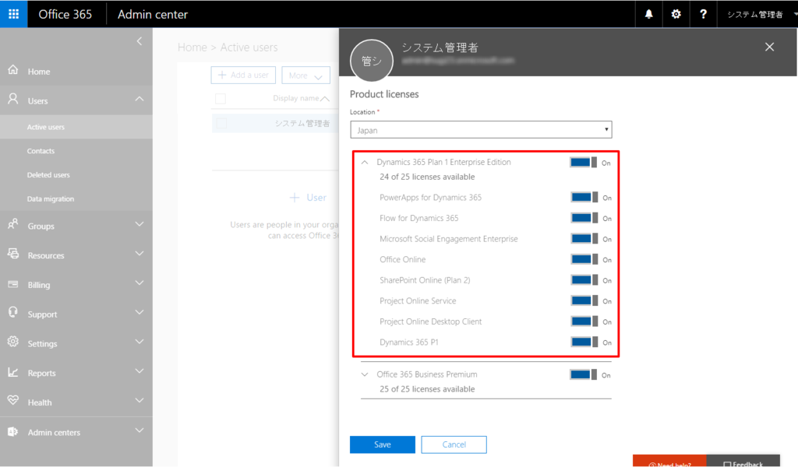Toggle Project Online Service switch
This screenshot has width=798, height=467.
584,301
